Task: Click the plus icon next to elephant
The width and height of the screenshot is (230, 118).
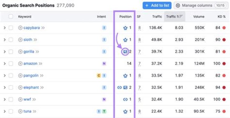Action: [x=20, y=88]
